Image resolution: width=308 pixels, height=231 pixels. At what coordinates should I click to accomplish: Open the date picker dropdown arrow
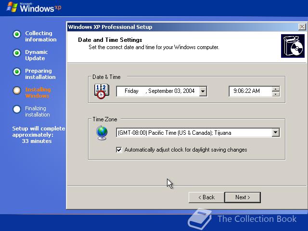(203, 91)
